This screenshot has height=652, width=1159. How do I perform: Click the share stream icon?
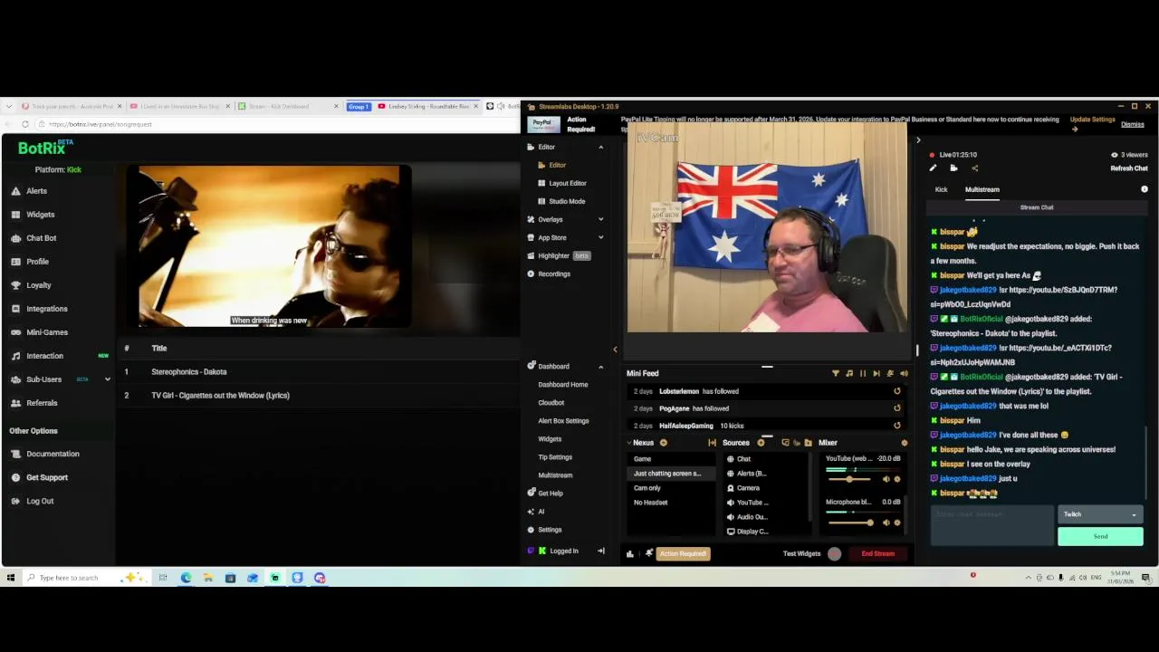point(974,168)
